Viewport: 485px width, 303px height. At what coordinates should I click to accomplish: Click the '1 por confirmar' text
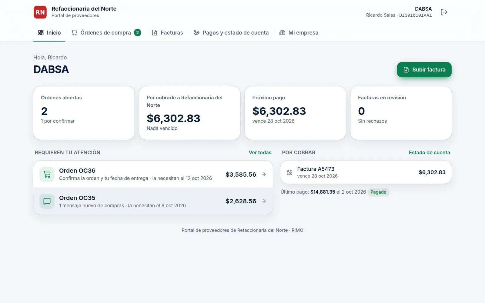[58, 121]
